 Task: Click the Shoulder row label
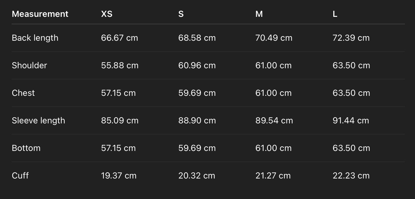pos(29,66)
